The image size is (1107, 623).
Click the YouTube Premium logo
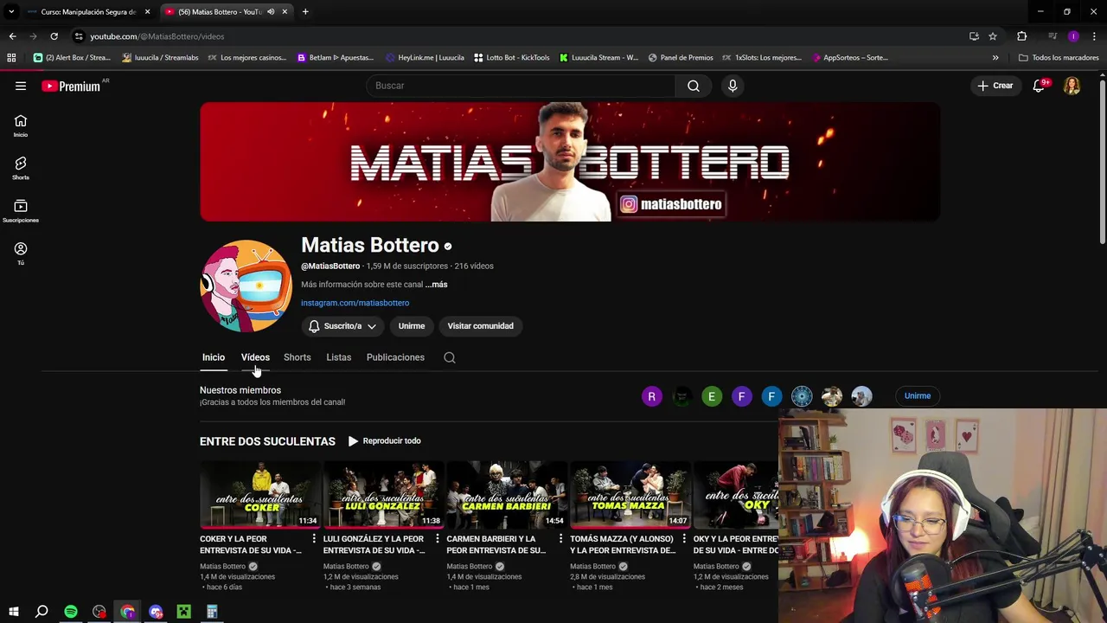[x=71, y=86]
